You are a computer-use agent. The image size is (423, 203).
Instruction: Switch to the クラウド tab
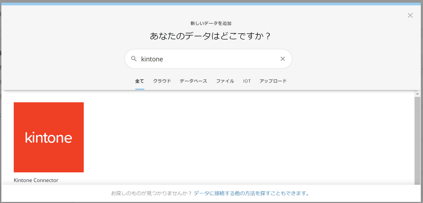162,81
